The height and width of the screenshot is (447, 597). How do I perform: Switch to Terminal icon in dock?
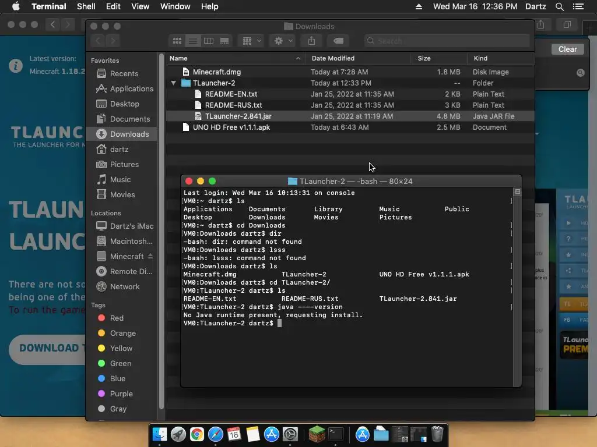click(x=336, y=434)
